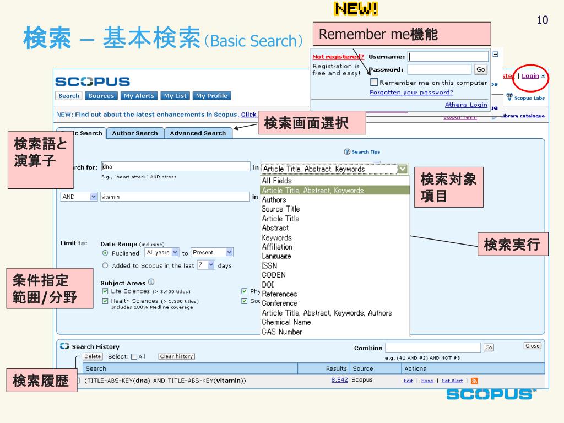This screenshot has width=564, height=423.
Task: Click the Delete history button
Action: pyautogui.click(x=93, y=356)
